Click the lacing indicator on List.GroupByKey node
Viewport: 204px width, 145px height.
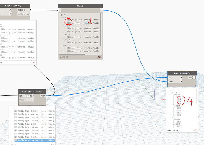[x=29, y=18]
